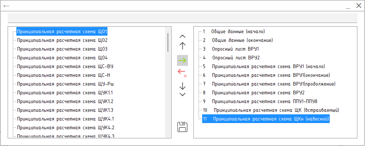Click the empty gray field at top
The width and height of the screenshot is (365, 146).
point(182,18)
